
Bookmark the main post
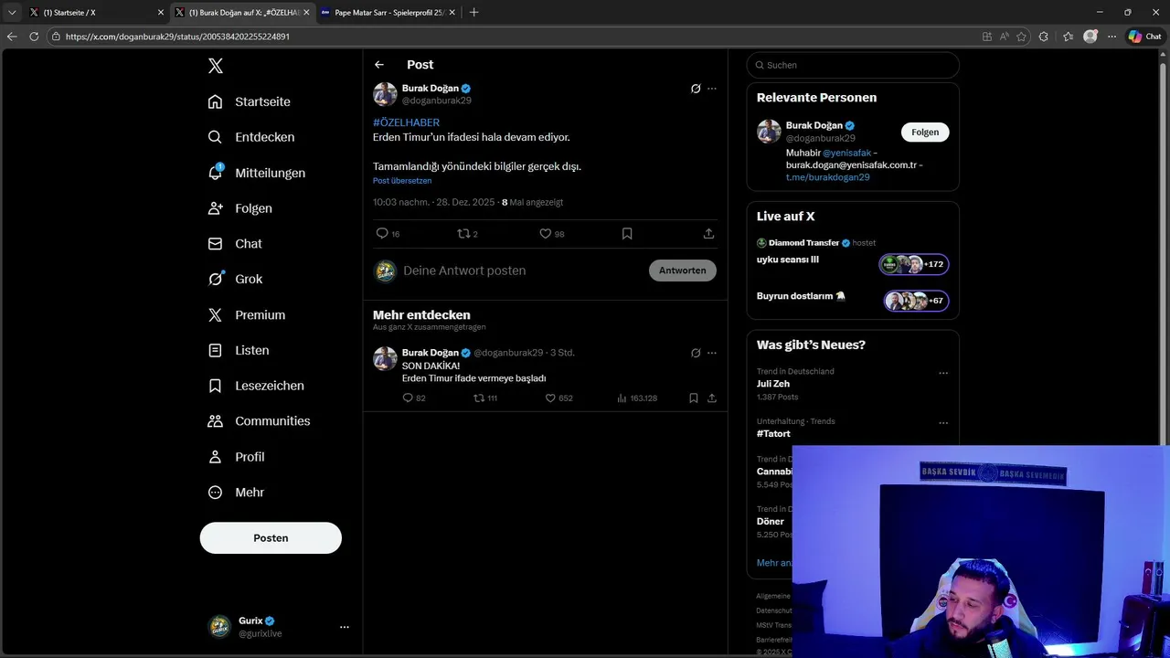627,234
